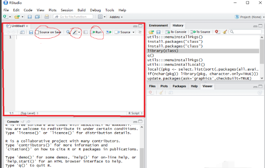This screenshot has width=265, height=168.
Task: Minimize the Console pane
Action: [x=135, y=122]
